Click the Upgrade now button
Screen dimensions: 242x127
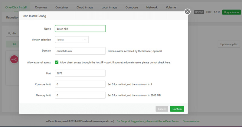pyautogui.click(x=231, y=12)
